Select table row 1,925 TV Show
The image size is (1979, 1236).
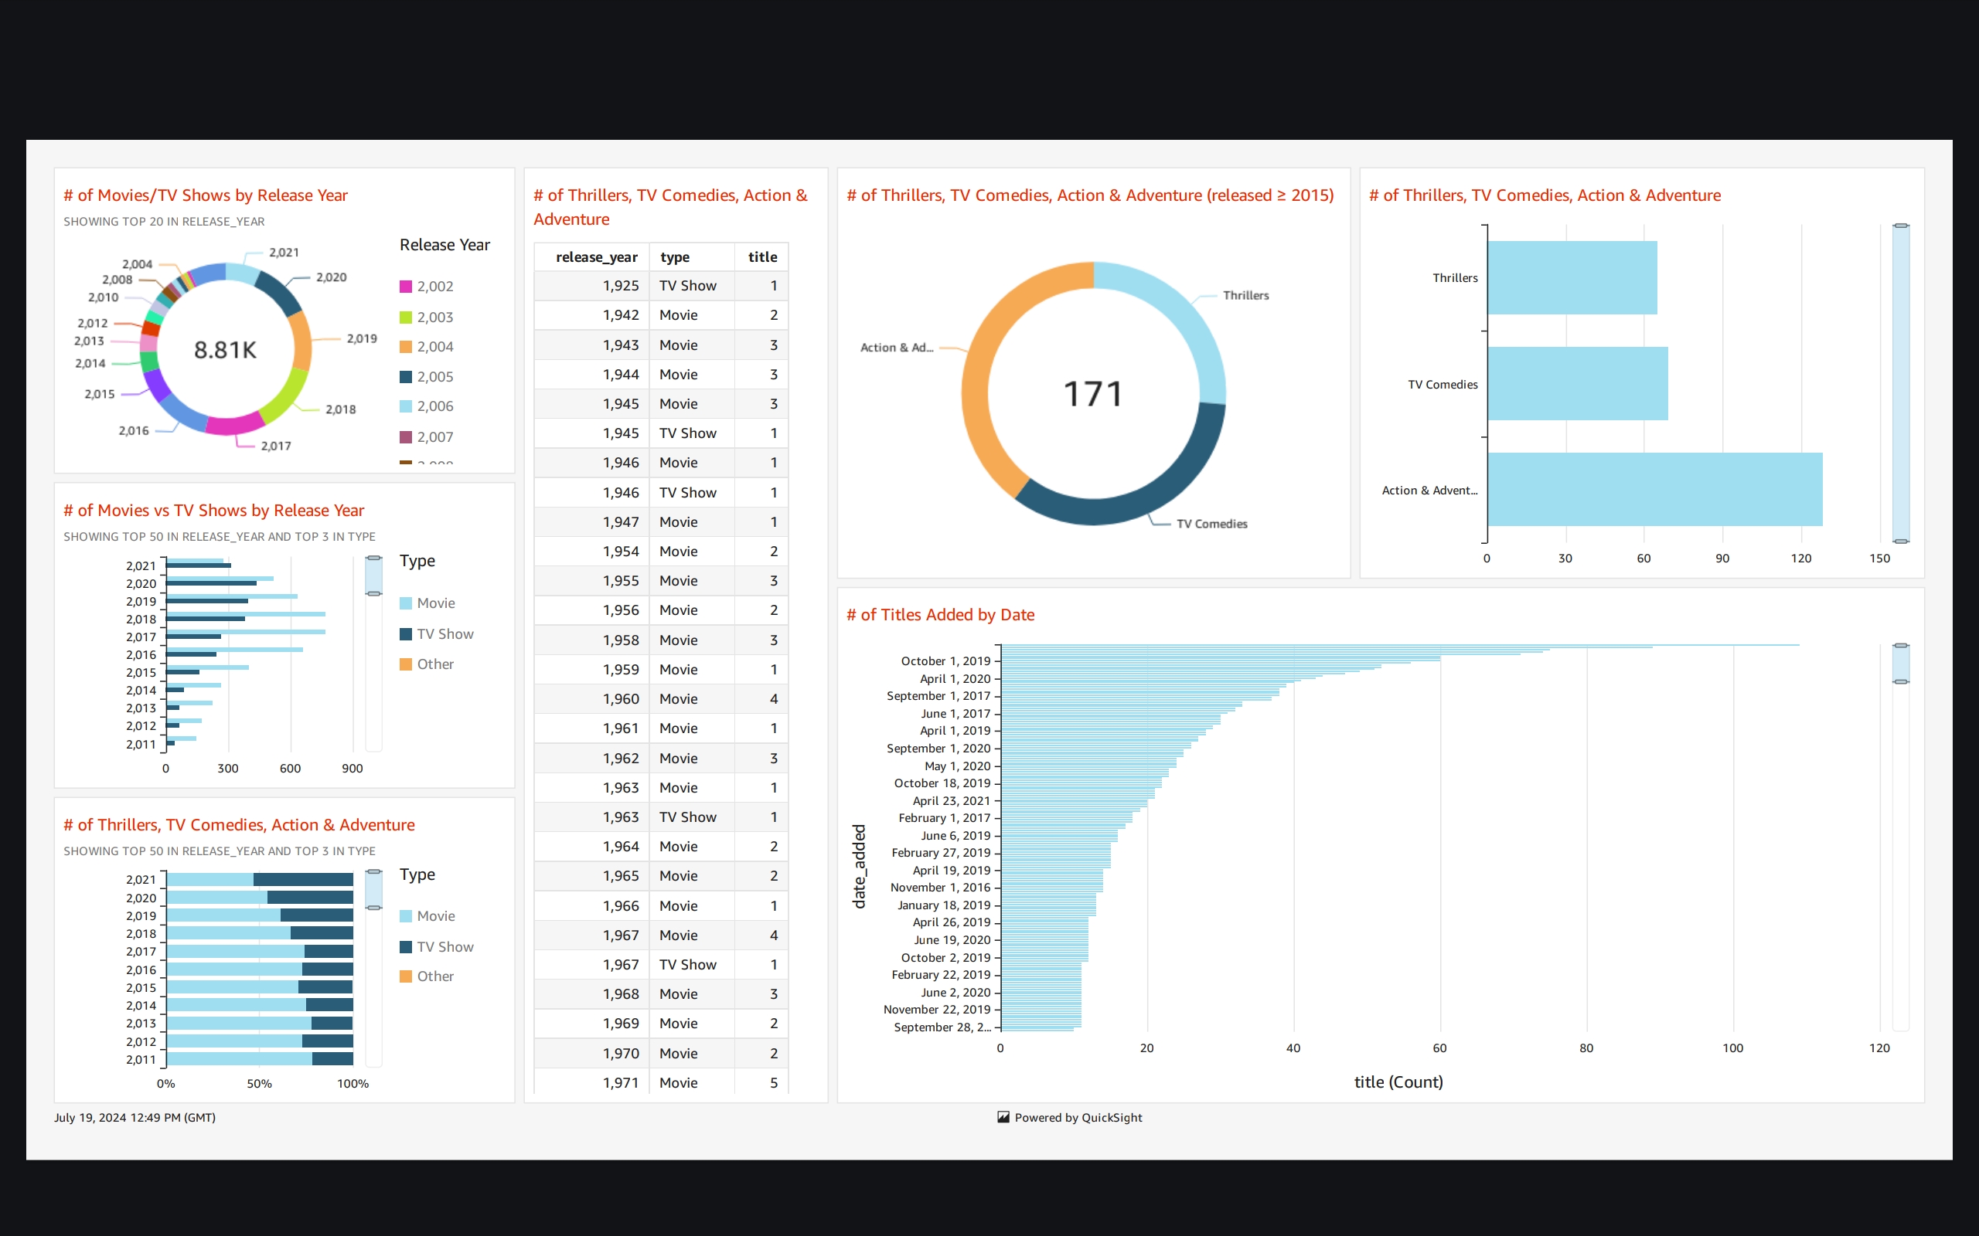[x=661, y=285]
